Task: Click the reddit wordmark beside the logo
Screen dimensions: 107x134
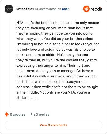Action: pos(96,9)
